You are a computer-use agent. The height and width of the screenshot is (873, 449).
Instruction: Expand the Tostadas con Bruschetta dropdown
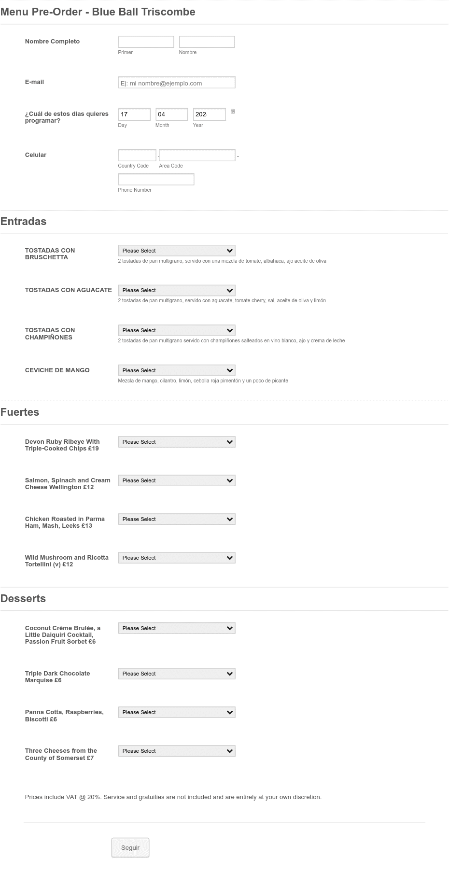tap(177, 251)
